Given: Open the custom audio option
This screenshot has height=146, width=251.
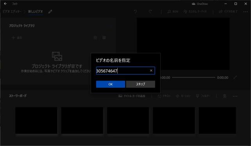Looking at the screenshot, I should [195, 11].
